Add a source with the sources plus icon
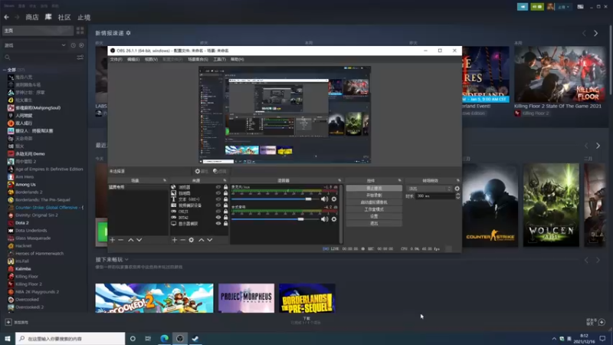 (175, 240)
